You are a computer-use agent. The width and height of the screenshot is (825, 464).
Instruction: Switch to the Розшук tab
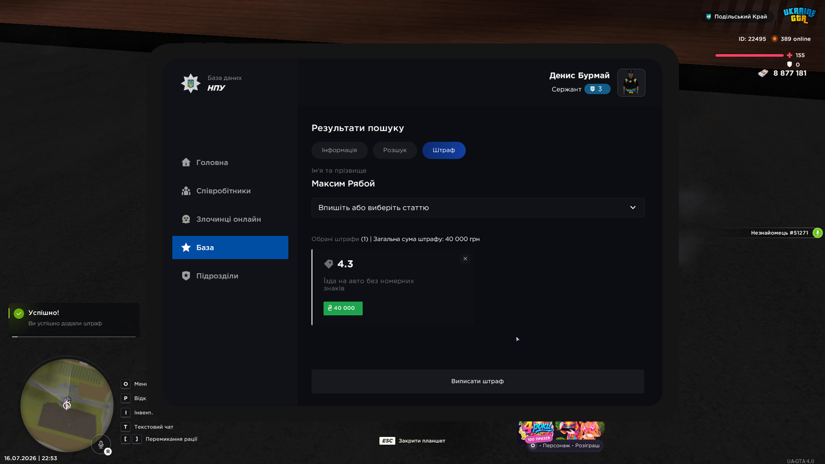click(395, 150)
